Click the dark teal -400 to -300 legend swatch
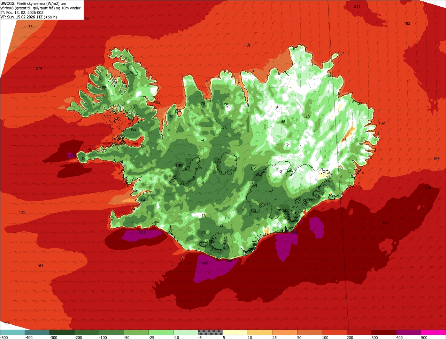This screenshot has height=340, width=446. (37, 332)
